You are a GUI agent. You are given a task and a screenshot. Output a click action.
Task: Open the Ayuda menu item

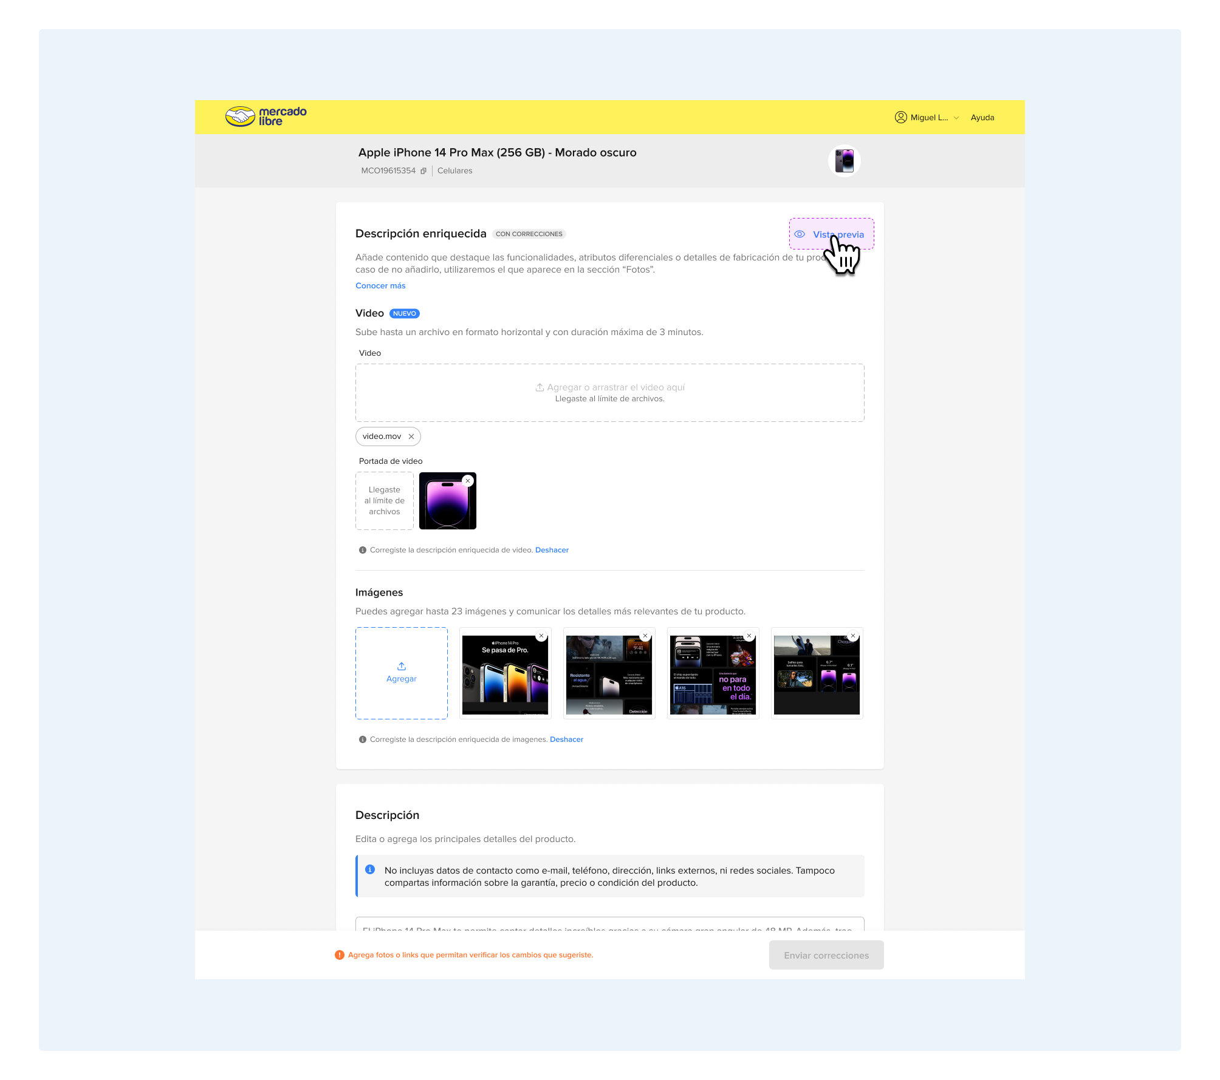pyautogui.click(x=982, y=118)
